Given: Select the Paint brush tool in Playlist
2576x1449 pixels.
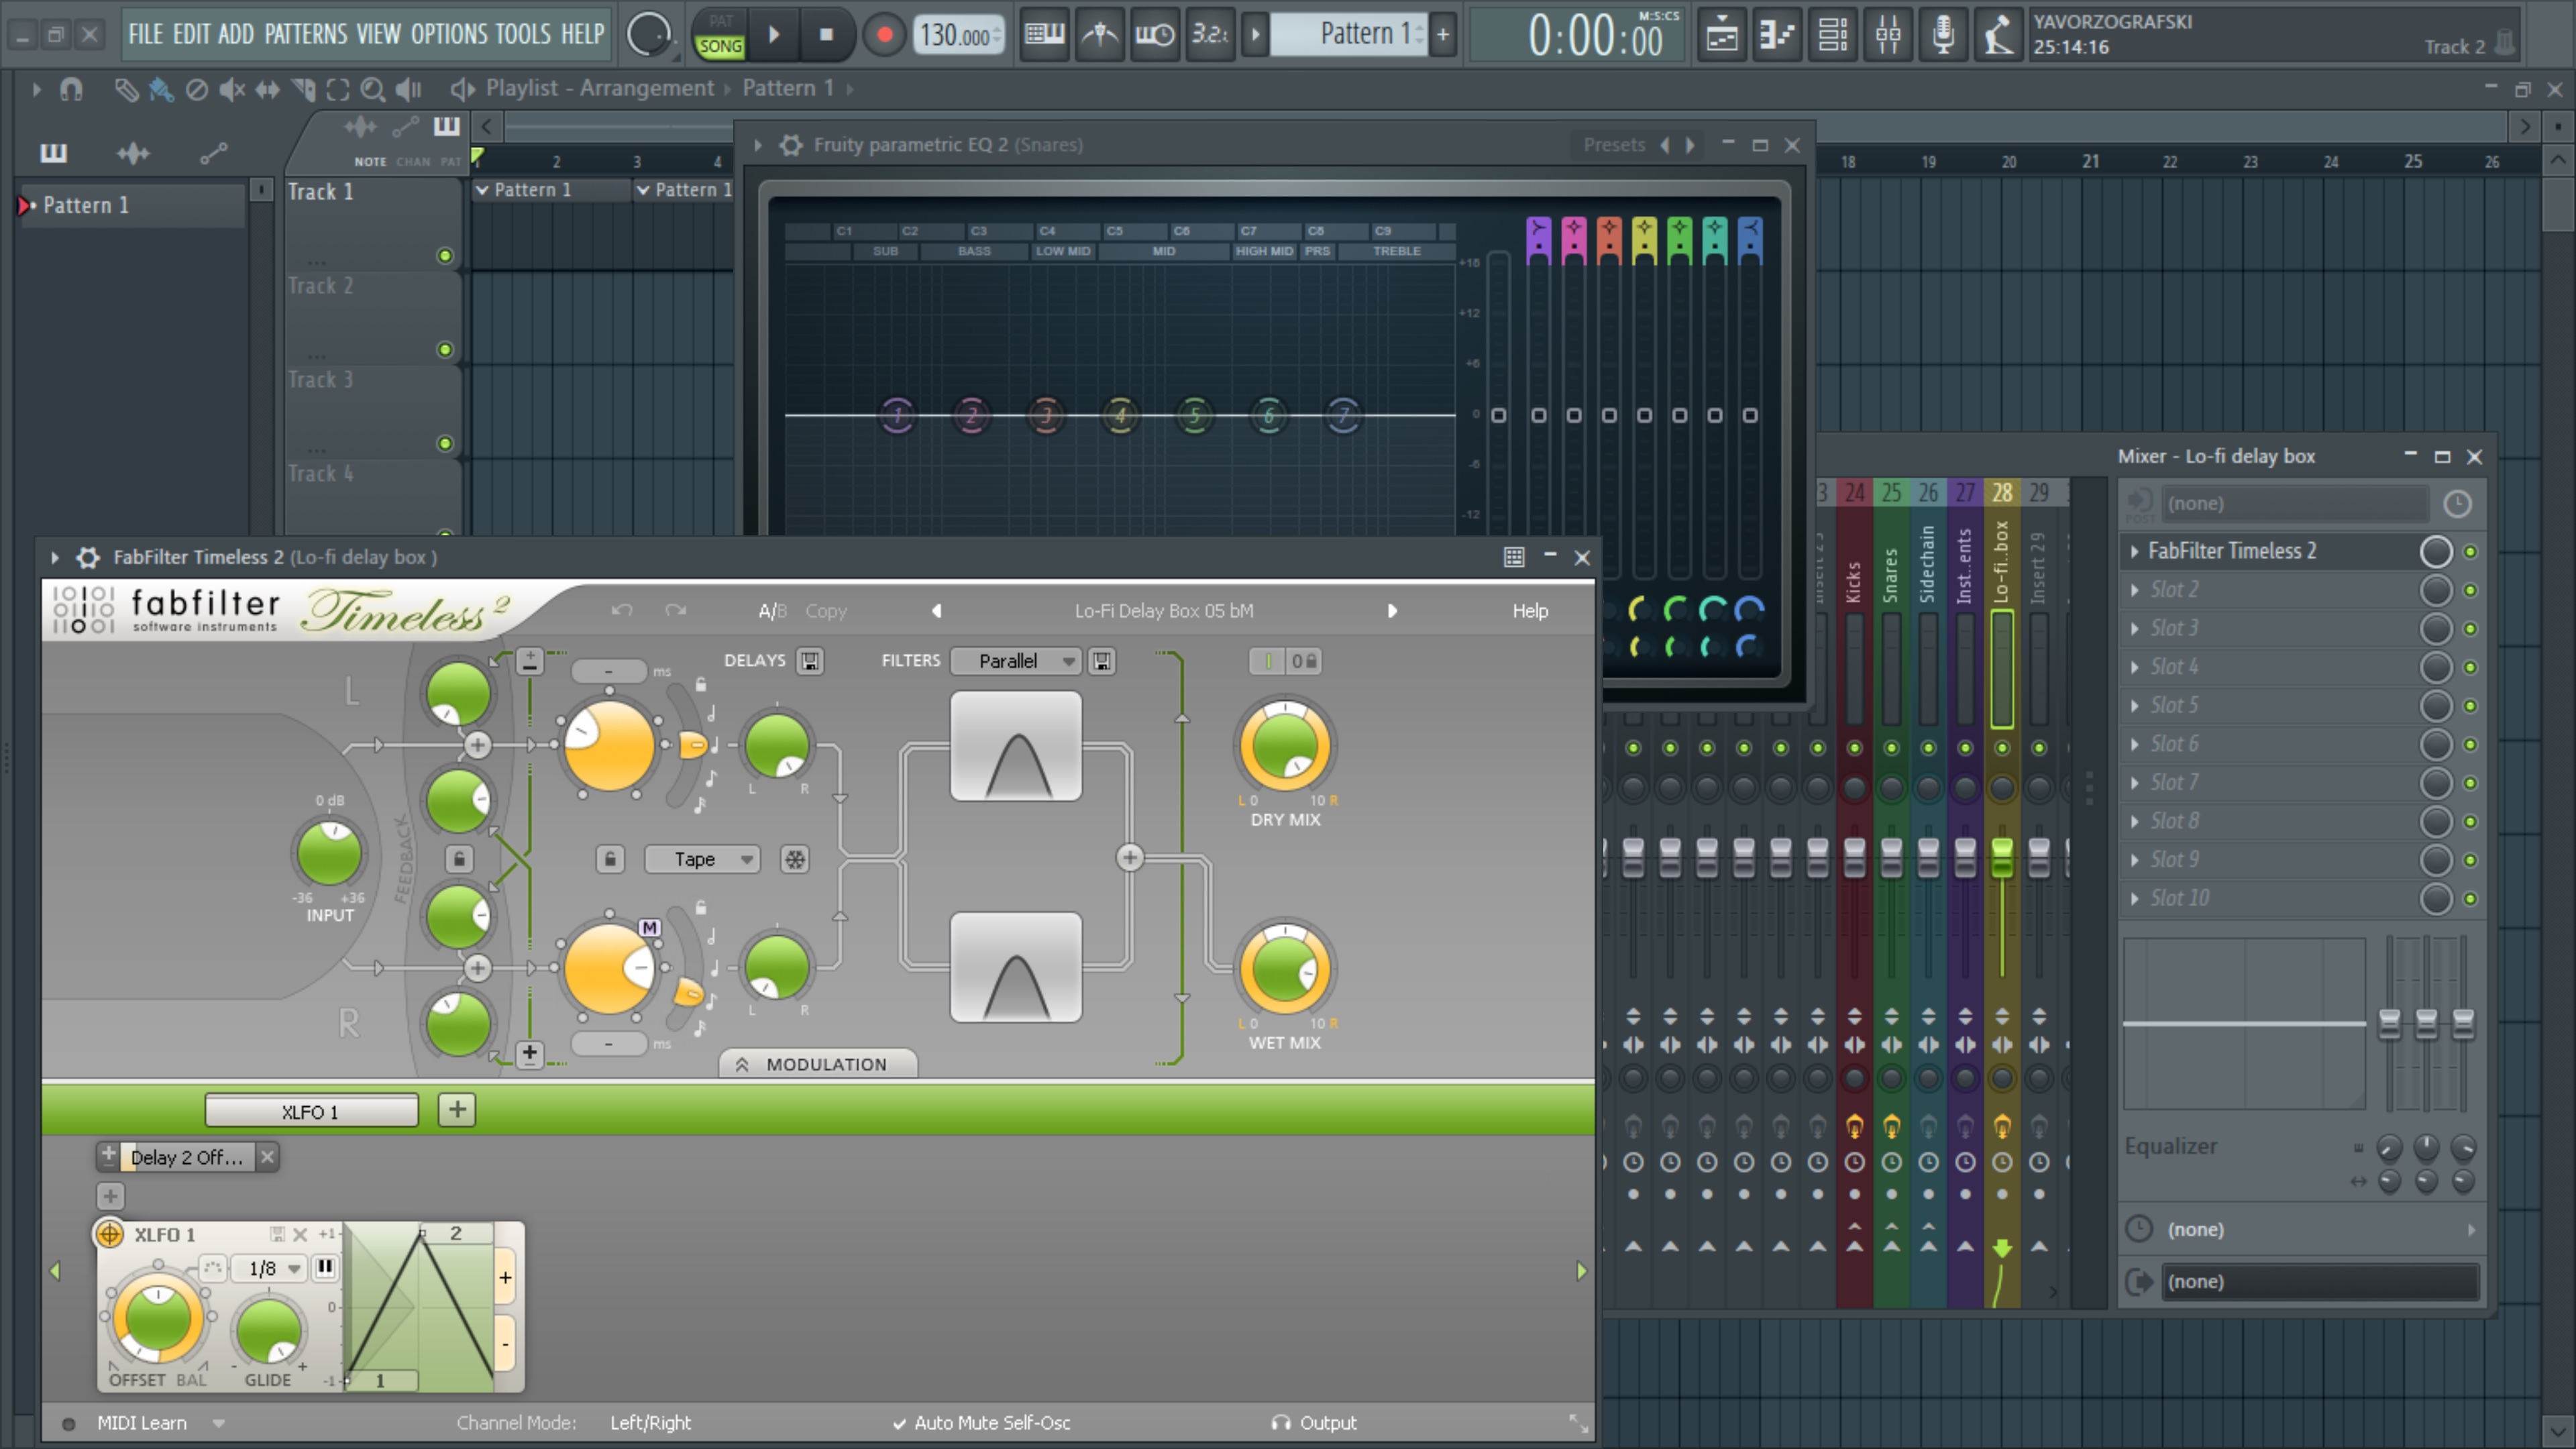Looking at the screenshot, I should (160, 90).
